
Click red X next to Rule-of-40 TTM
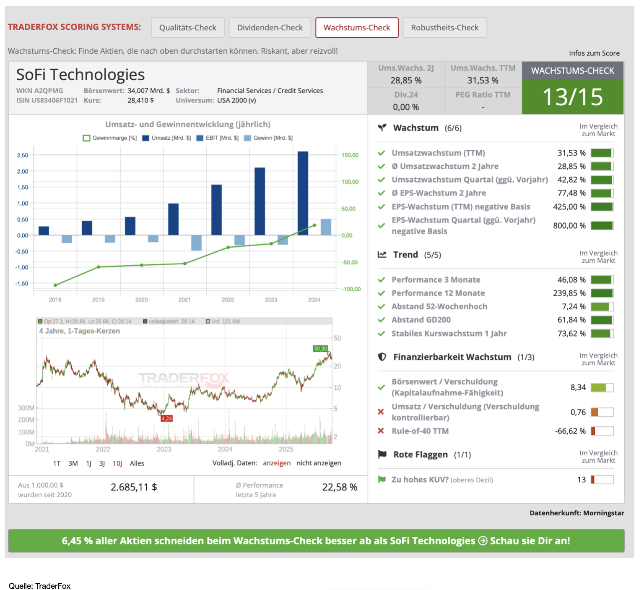381,431
